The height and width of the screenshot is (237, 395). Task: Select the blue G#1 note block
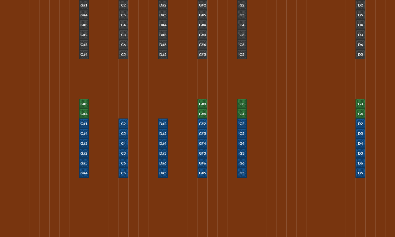[84, 123]
